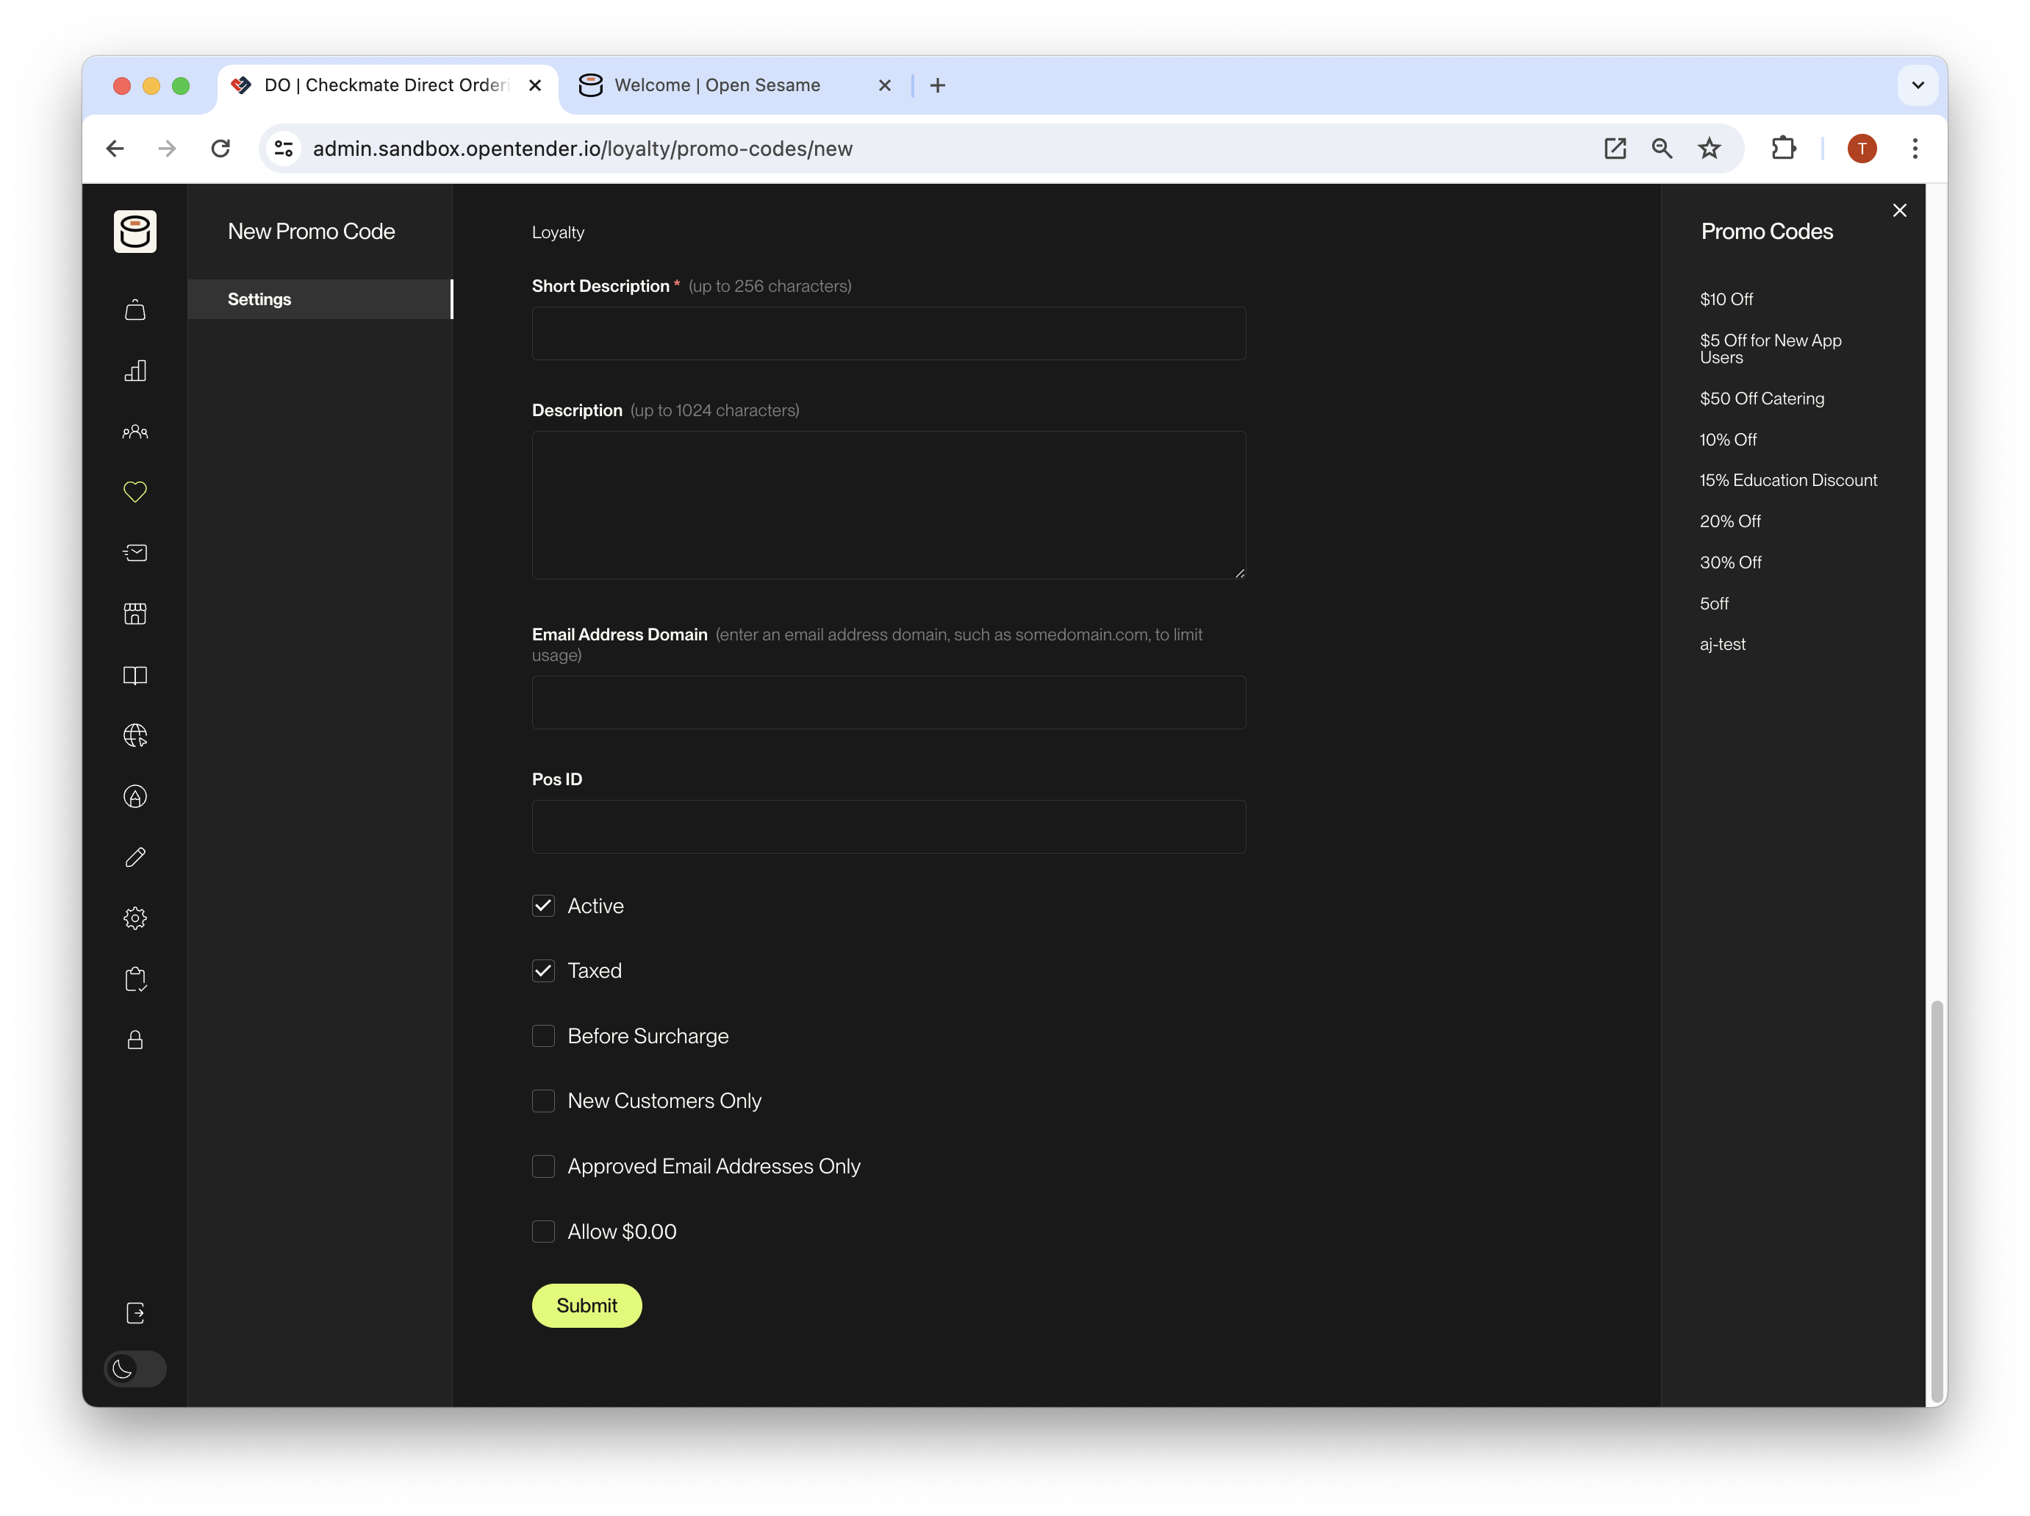Click the Email Address Domain field
This screenshot has height=1516, width=2030.
coord(888,703)
